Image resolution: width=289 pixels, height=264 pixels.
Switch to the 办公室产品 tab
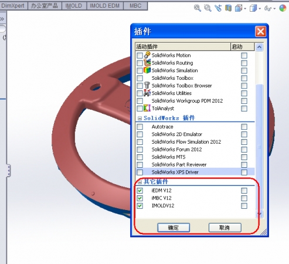coord(45,6)
